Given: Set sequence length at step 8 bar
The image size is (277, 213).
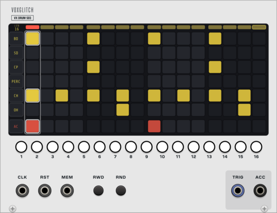Looking at the screenshot, I should click(137, 27).
